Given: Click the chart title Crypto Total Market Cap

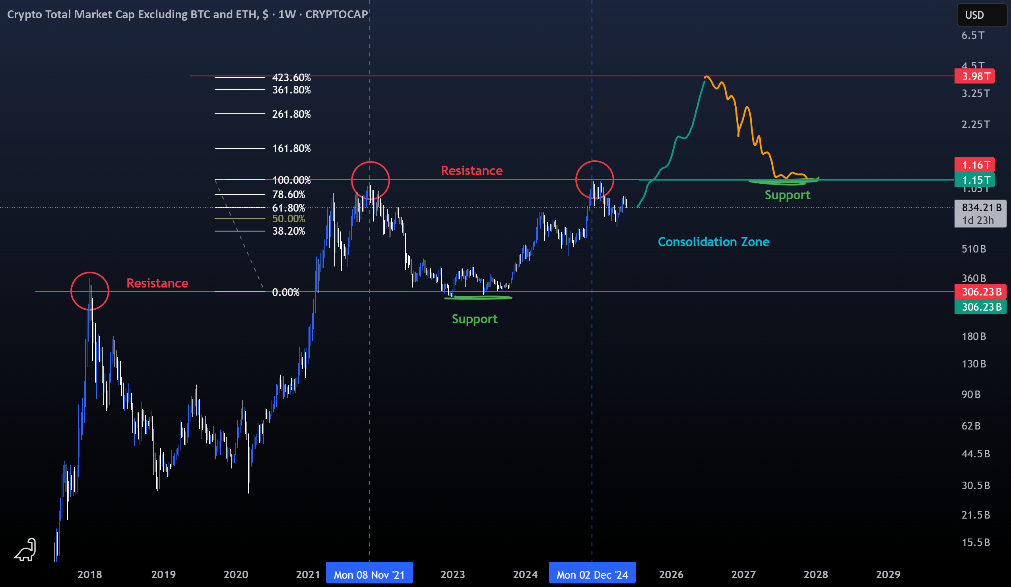Looking at the screenshot, I should tap(188, 14).
